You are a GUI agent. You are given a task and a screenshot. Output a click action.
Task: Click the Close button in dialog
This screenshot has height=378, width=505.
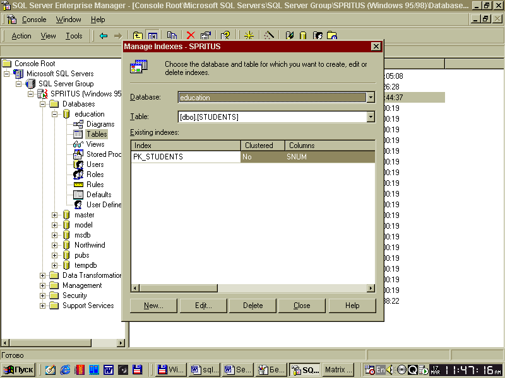click(302, 306)
